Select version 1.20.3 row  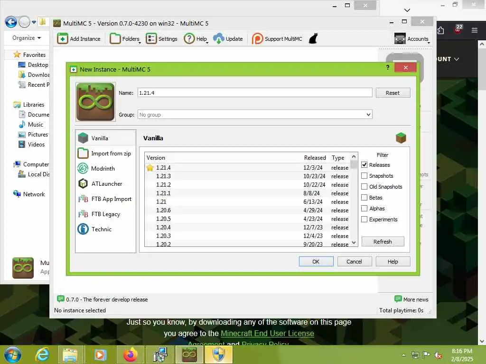click(x=248, y=236)
